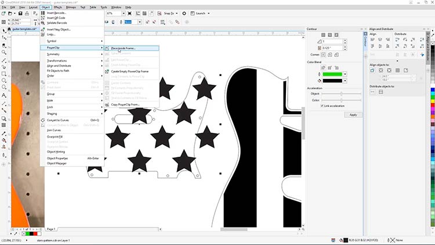Switch to guitar-template.cdr document tab

[24, 29]
